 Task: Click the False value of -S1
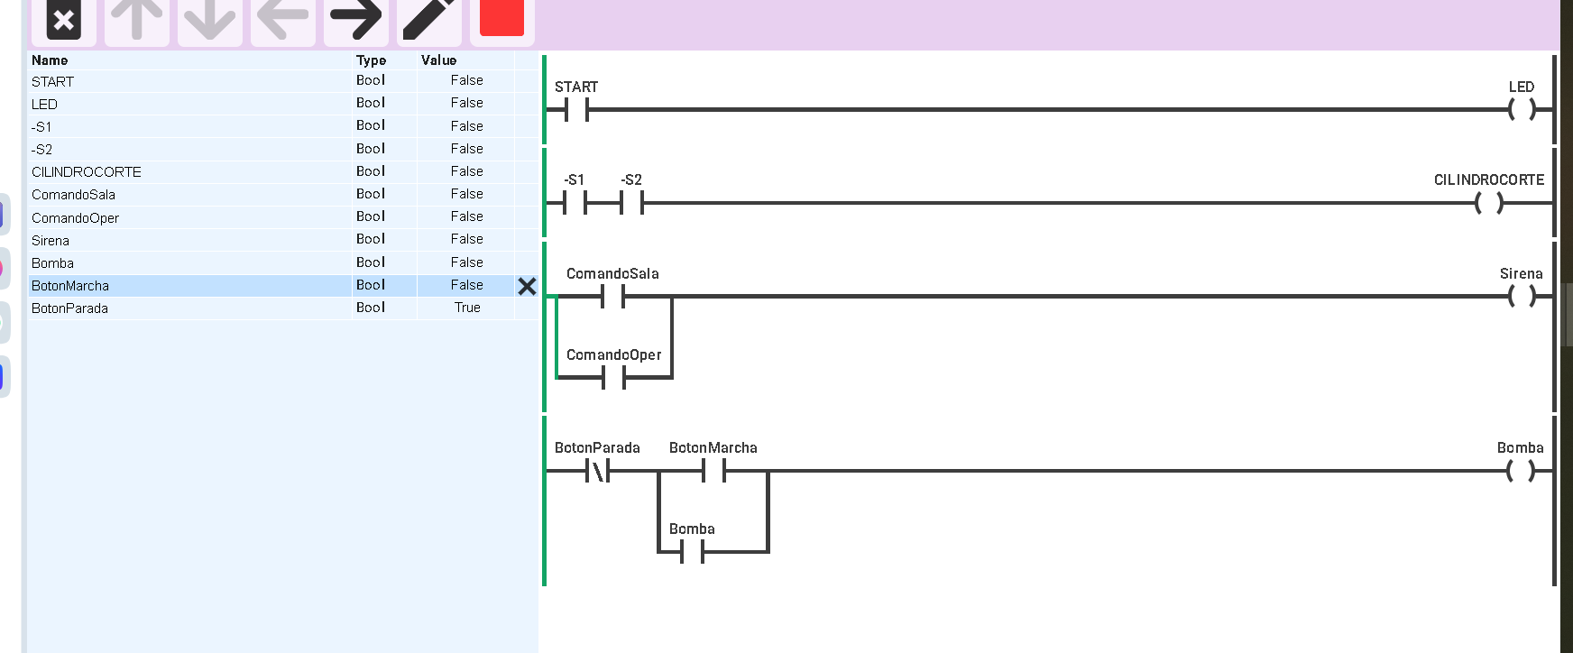pos(467,126)
